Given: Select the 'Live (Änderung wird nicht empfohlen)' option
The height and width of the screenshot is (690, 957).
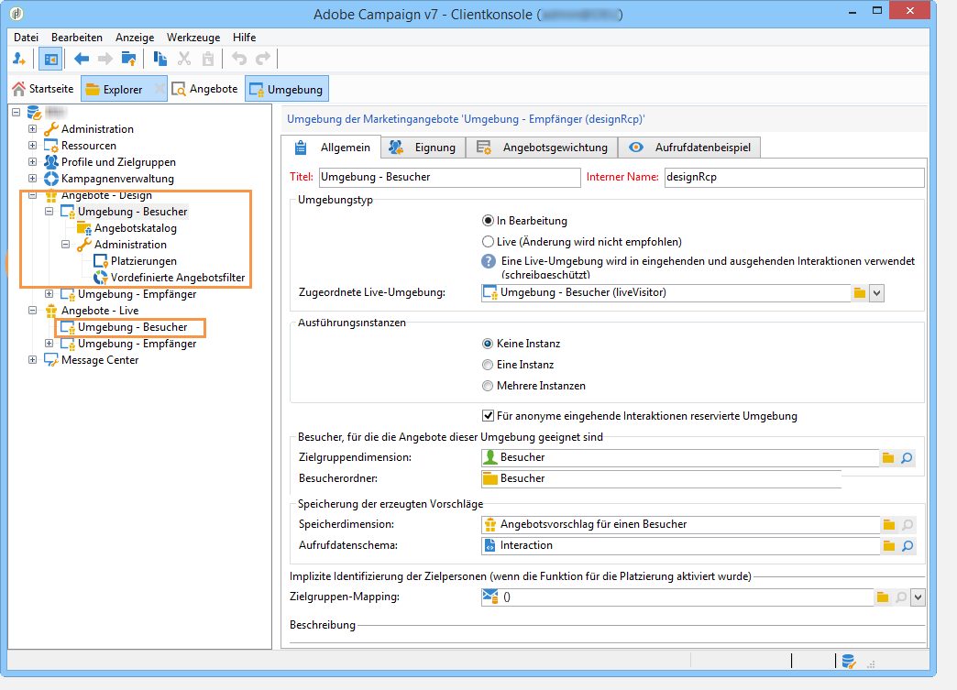Looking at the screenshot, I should [488, 242].
